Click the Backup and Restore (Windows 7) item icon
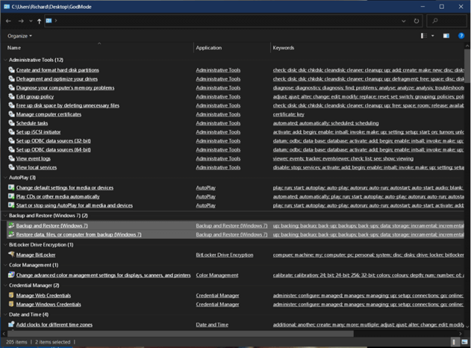The height and width of the screenshot is (348, 471). coord(12,225)
